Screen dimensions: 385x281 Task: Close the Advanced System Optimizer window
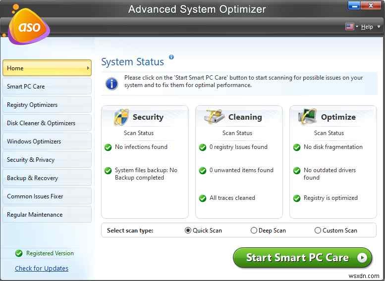pyautogui.click(x=371, y=6)
